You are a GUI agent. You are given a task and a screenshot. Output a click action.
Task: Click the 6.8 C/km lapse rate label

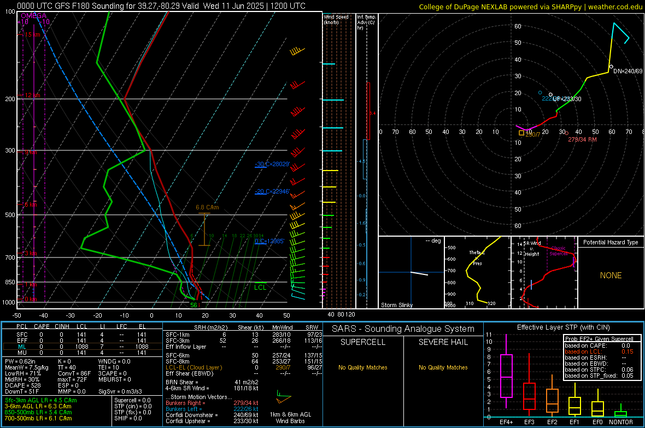coord(207,207)
